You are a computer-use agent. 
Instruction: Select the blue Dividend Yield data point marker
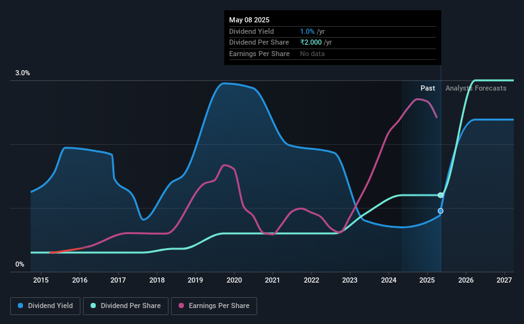click(x=440, y=210)
